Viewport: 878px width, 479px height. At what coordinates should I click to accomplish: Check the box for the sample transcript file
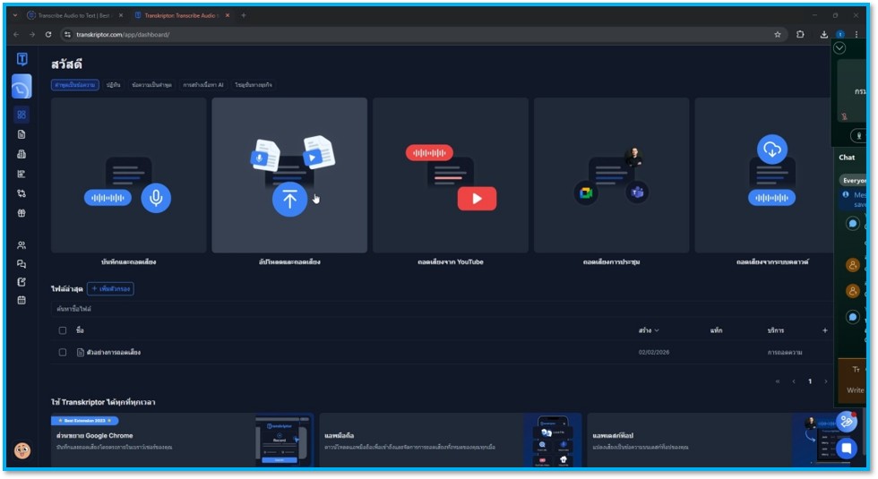[63, 353]
